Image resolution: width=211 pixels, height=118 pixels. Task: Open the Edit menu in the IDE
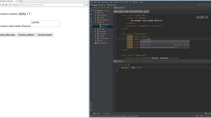[95, 2]
